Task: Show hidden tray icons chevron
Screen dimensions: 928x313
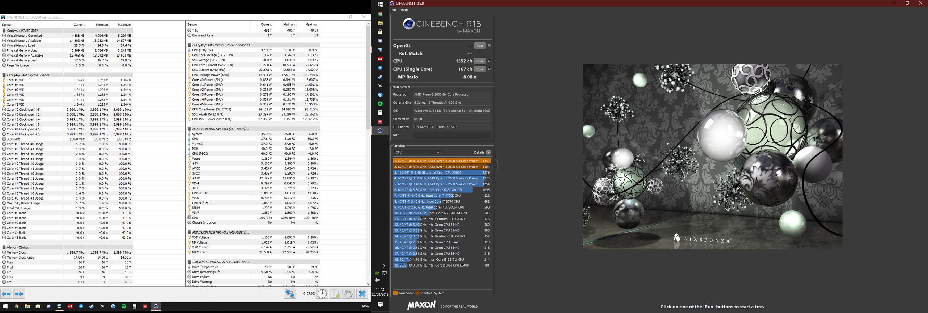Action: point(384,266)
